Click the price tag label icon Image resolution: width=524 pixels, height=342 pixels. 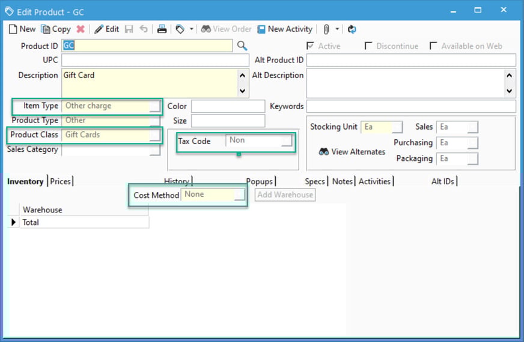coord(180,29)
